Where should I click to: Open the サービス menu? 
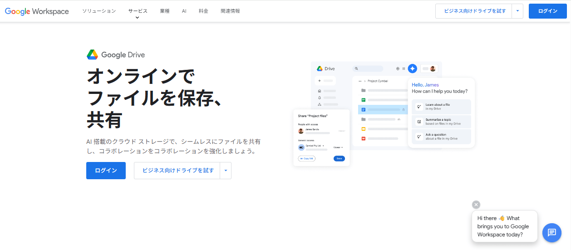pyautogui.click(x=138, y=11)
